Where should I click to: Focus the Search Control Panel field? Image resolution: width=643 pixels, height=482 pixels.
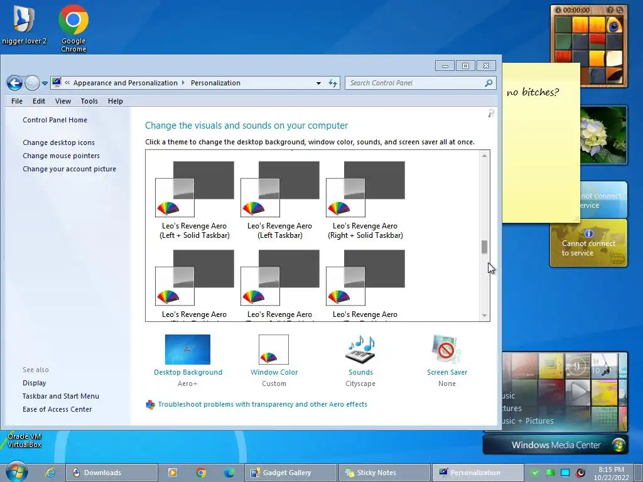414,83
